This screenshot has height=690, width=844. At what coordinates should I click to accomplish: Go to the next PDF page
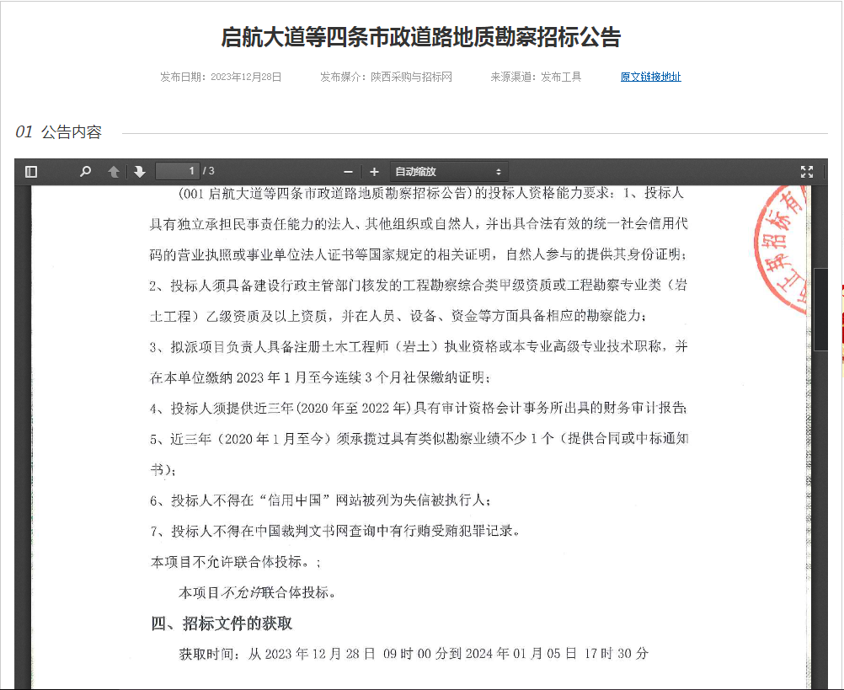[x=140, y=172]
